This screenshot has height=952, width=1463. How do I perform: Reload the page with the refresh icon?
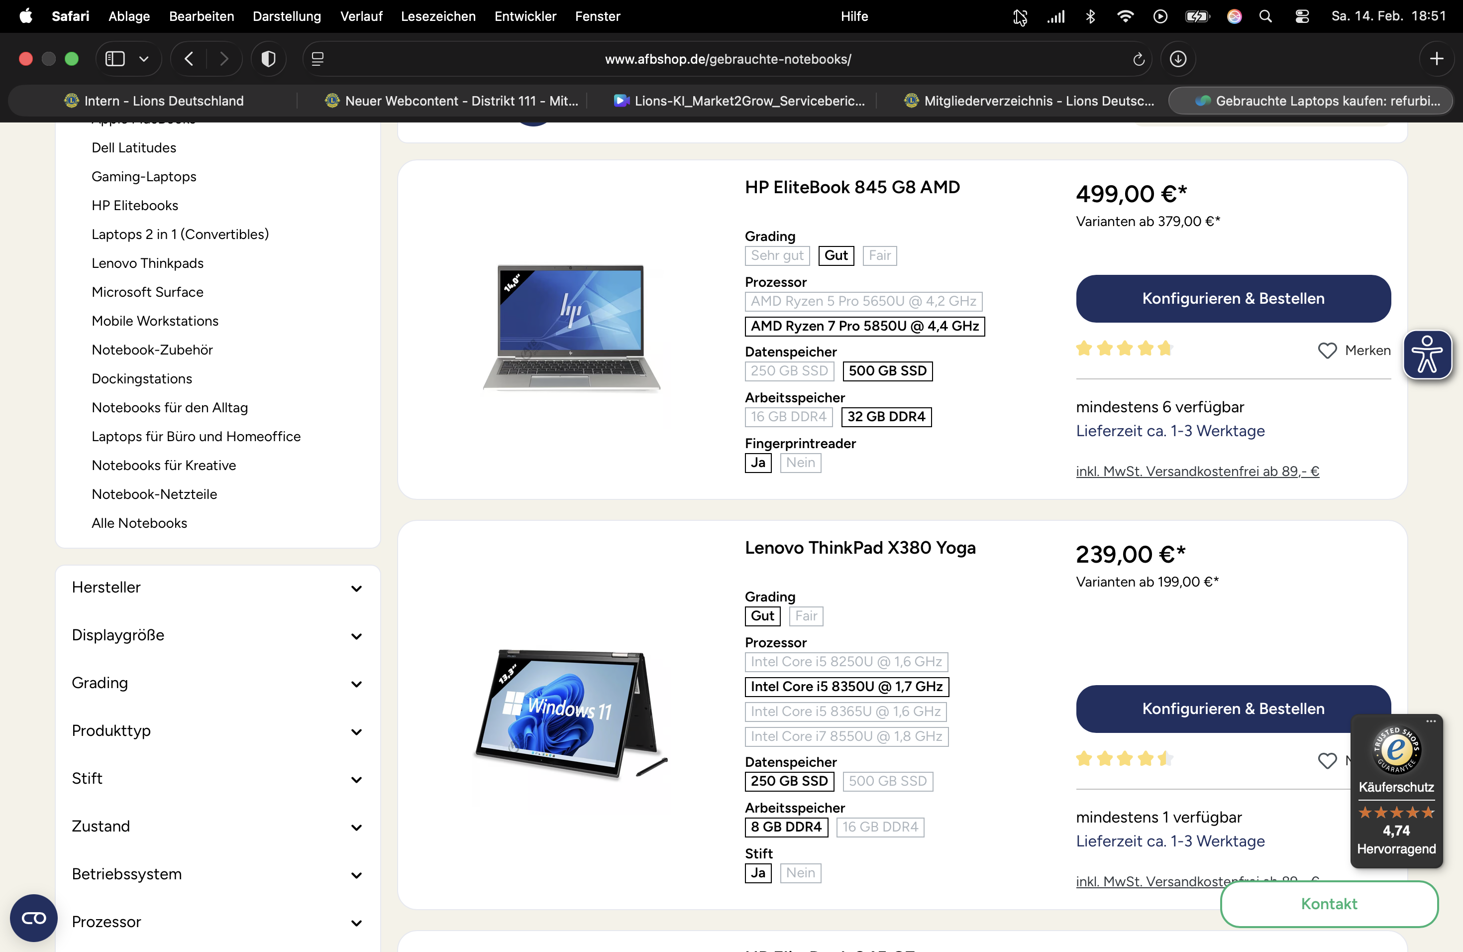(x=1138, y=59)
